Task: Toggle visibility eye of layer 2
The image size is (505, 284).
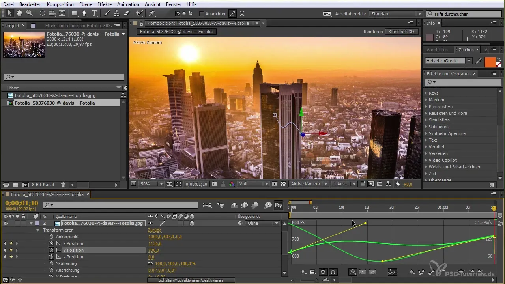Action: (x=6, y=223)
